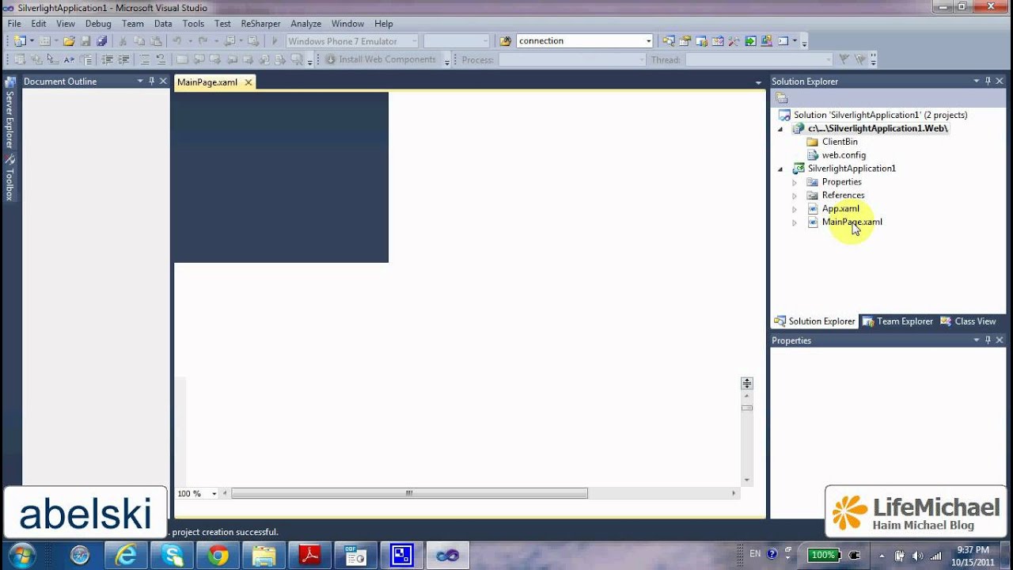Open Google Chrome from the taskbar

(218, 556)
